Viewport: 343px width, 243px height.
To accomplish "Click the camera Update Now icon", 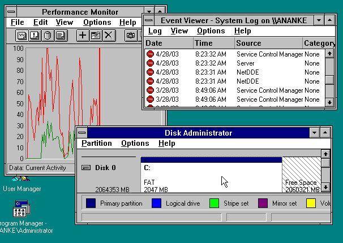I will pyautogui.click(x=131, y=36).
